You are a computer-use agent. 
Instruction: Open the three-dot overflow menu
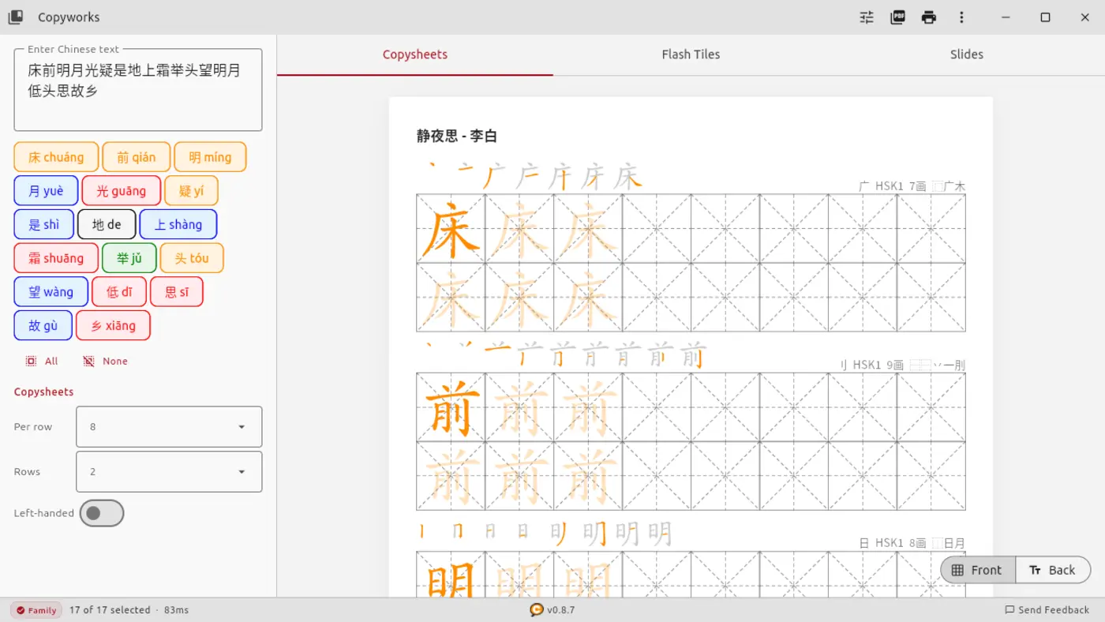[x=961, y=17]
